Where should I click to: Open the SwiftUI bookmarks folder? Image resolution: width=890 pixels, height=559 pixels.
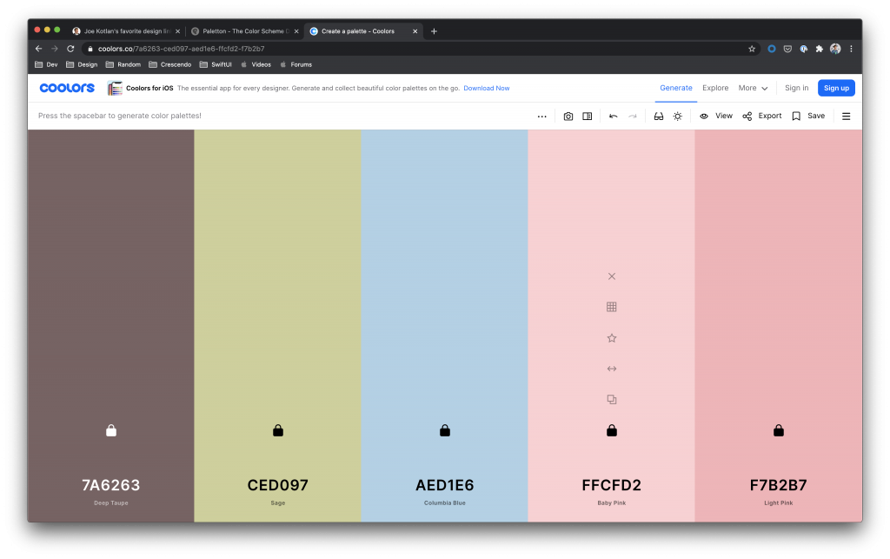click(216, 64)
